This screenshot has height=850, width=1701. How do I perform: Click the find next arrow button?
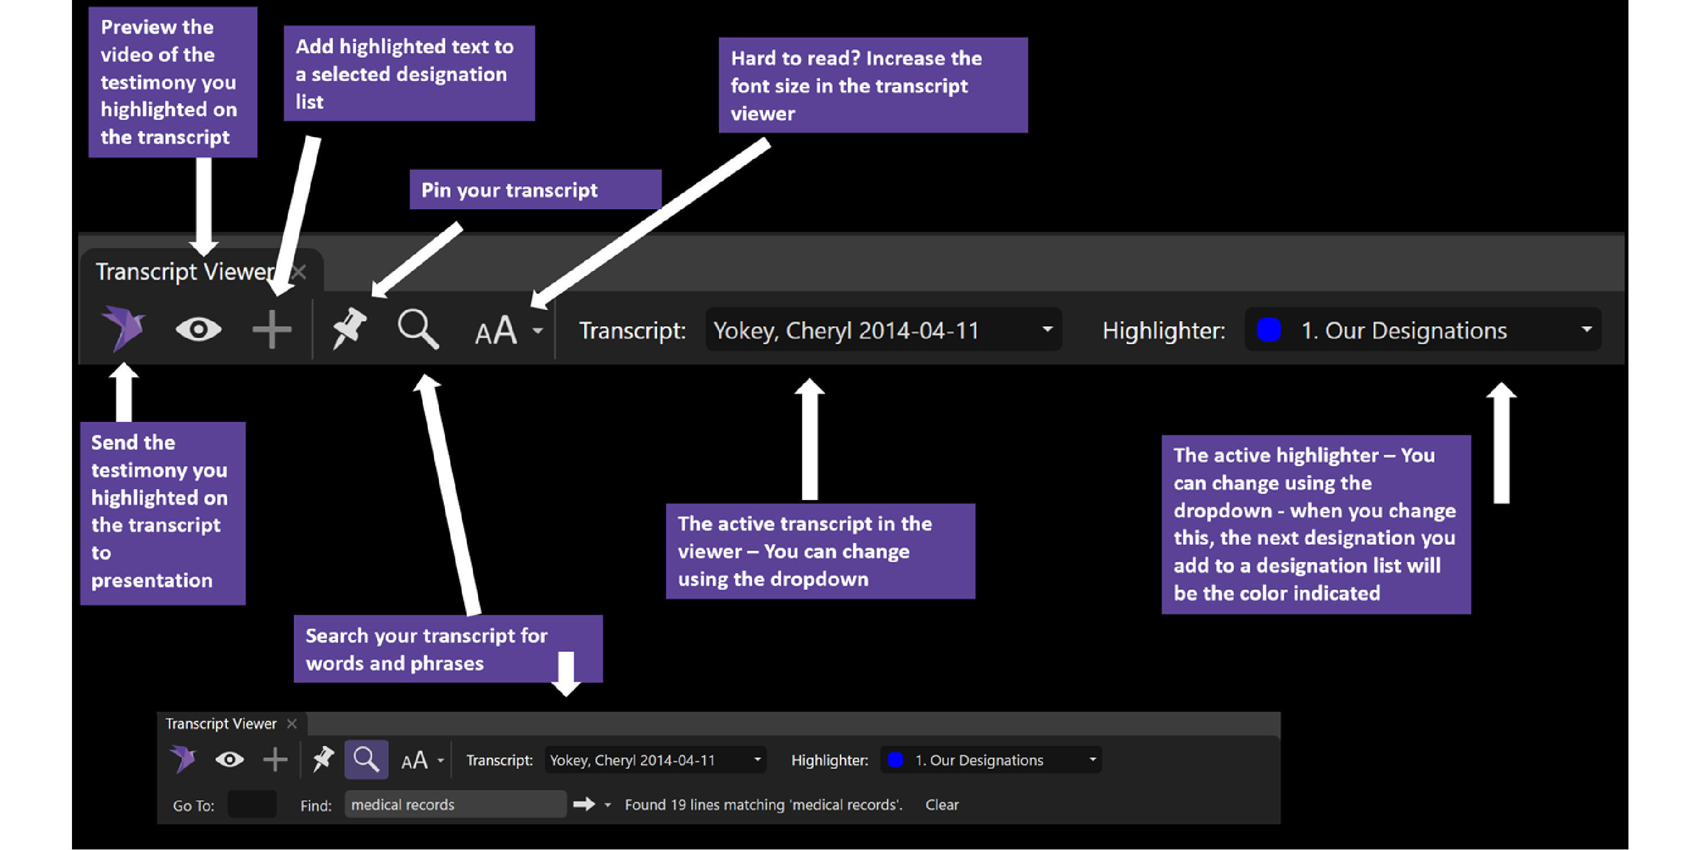584,804
